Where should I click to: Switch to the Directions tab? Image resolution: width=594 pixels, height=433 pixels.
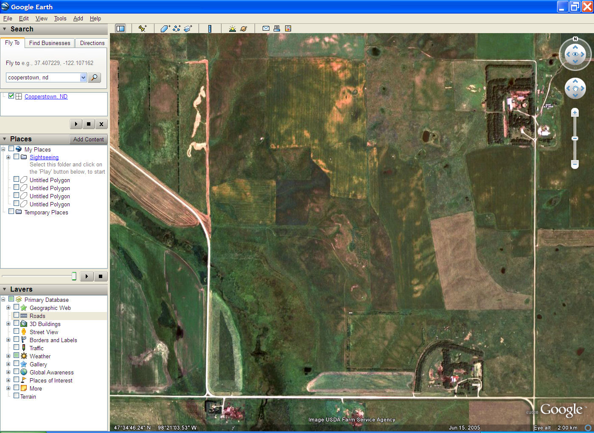click(92, 43)
